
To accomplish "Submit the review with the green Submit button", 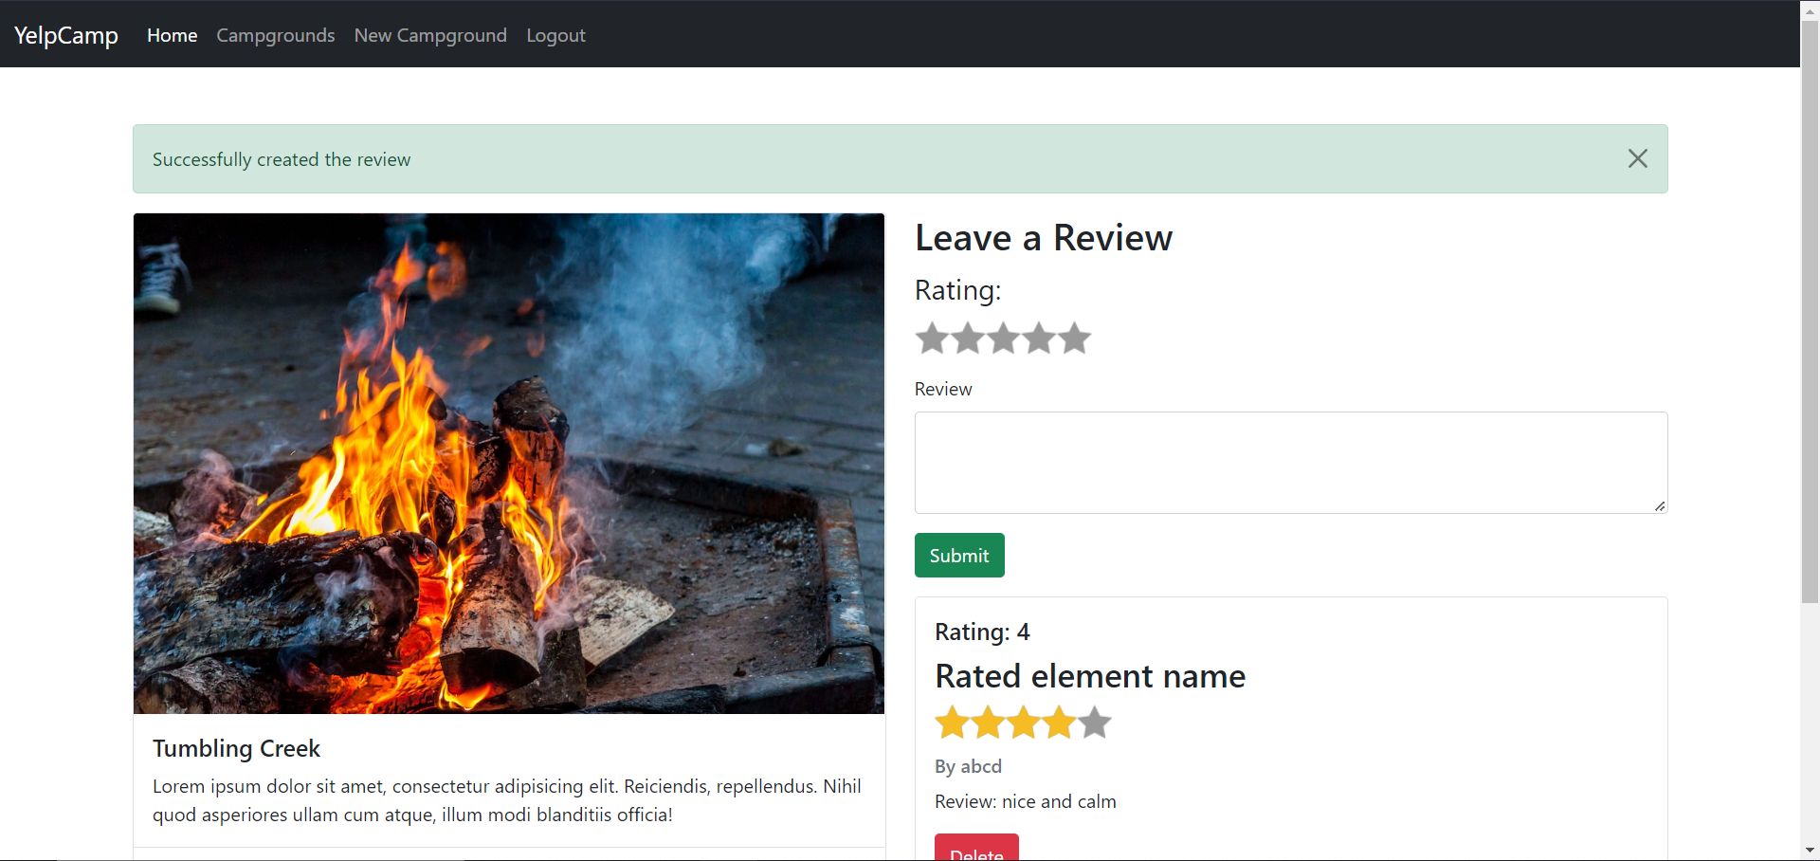I will click(959, 556).
